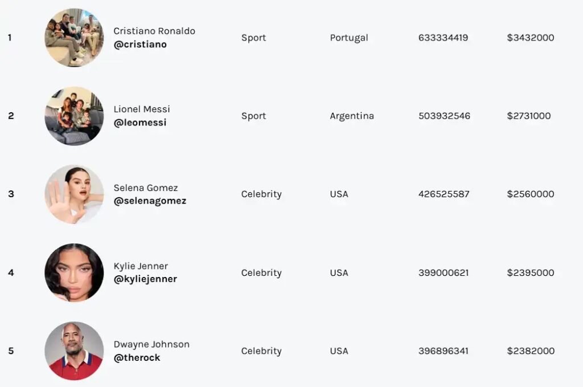Screen dimensions: 583x387
Task: Open Selena Gomez's profile photo
Action: point(74,194)
